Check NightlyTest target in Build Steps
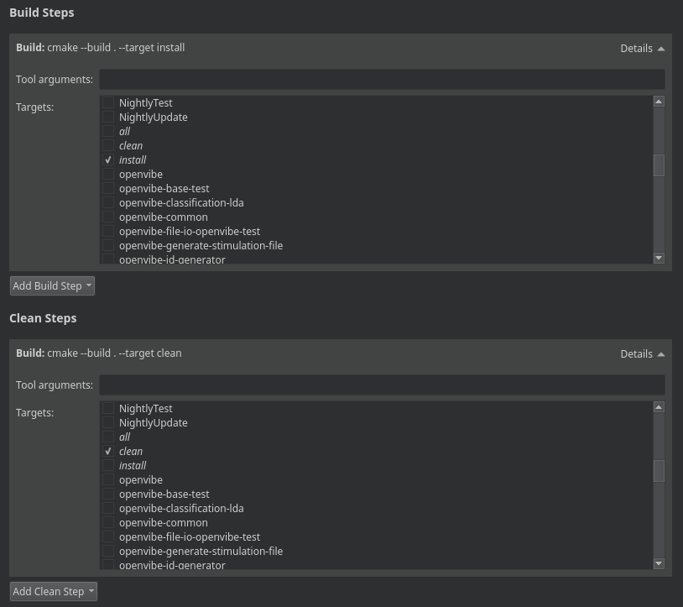Viewport: 683px width, 607px height. click(x=108, y=103)
